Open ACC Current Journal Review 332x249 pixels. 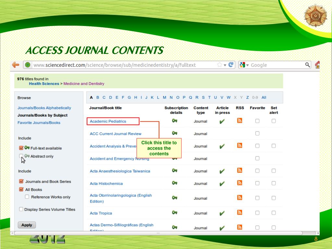(116, 134)
